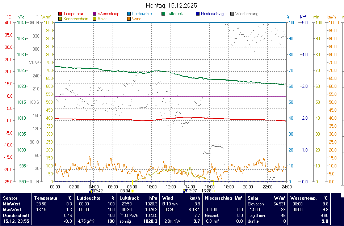The width and height of the screenshot is (344, 226).
Task: Click the Wassertemp. column header in table
Action: [303, 198]
